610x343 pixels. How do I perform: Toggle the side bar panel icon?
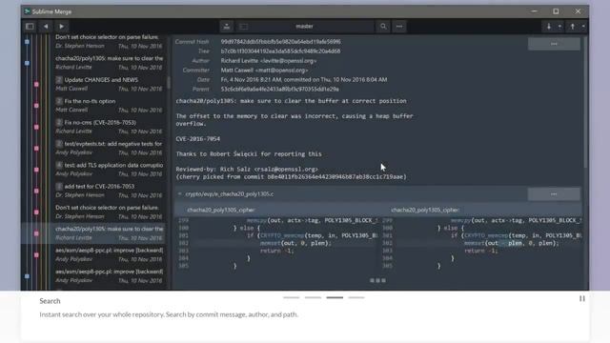pos(30,27)
